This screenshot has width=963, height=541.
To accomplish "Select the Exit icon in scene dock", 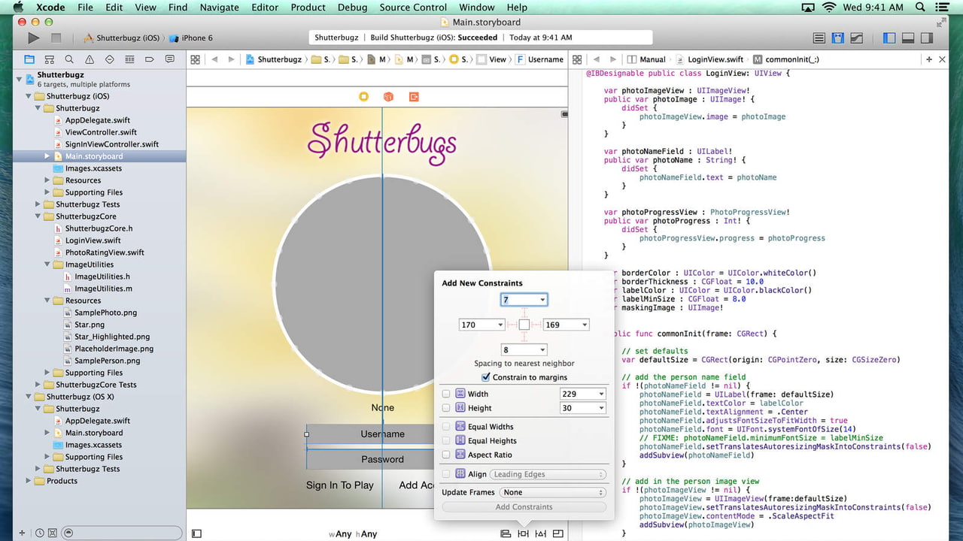I will 413,97.
